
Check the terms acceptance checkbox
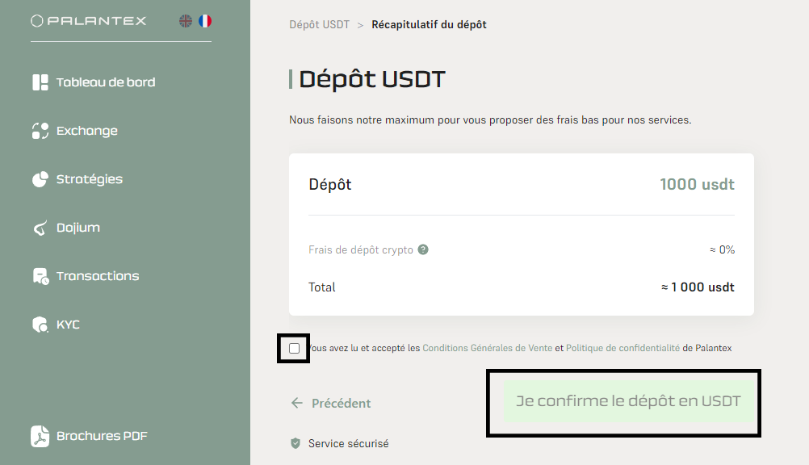coord(294,349)
